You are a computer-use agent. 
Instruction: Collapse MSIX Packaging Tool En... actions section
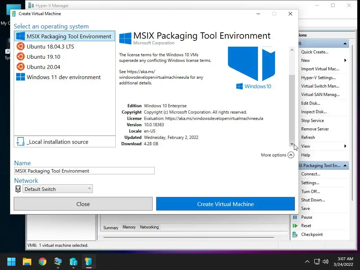coord(345,166)
